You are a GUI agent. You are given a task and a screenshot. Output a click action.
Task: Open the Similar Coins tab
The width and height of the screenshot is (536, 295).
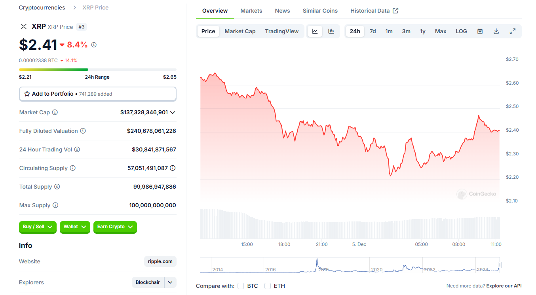pyautogui.click(x=320, y=11)
